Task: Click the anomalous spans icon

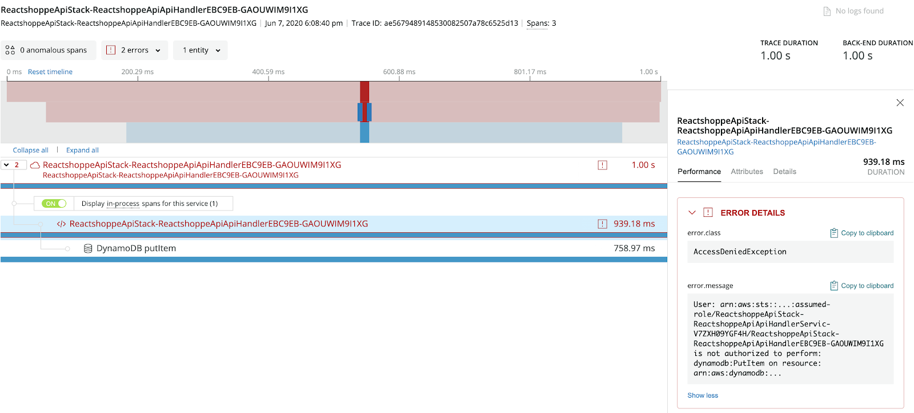Action: [x=10, y=50]
